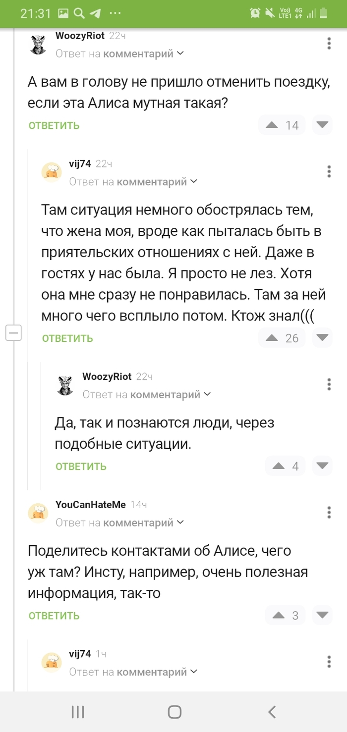Open YouCanHateMe's user profile name

click(91, 505)
